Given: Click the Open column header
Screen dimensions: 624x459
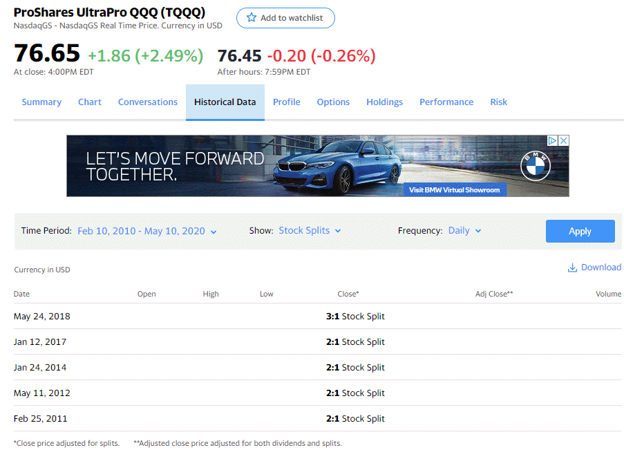Looking at the screenshot, I should point(146,294).
